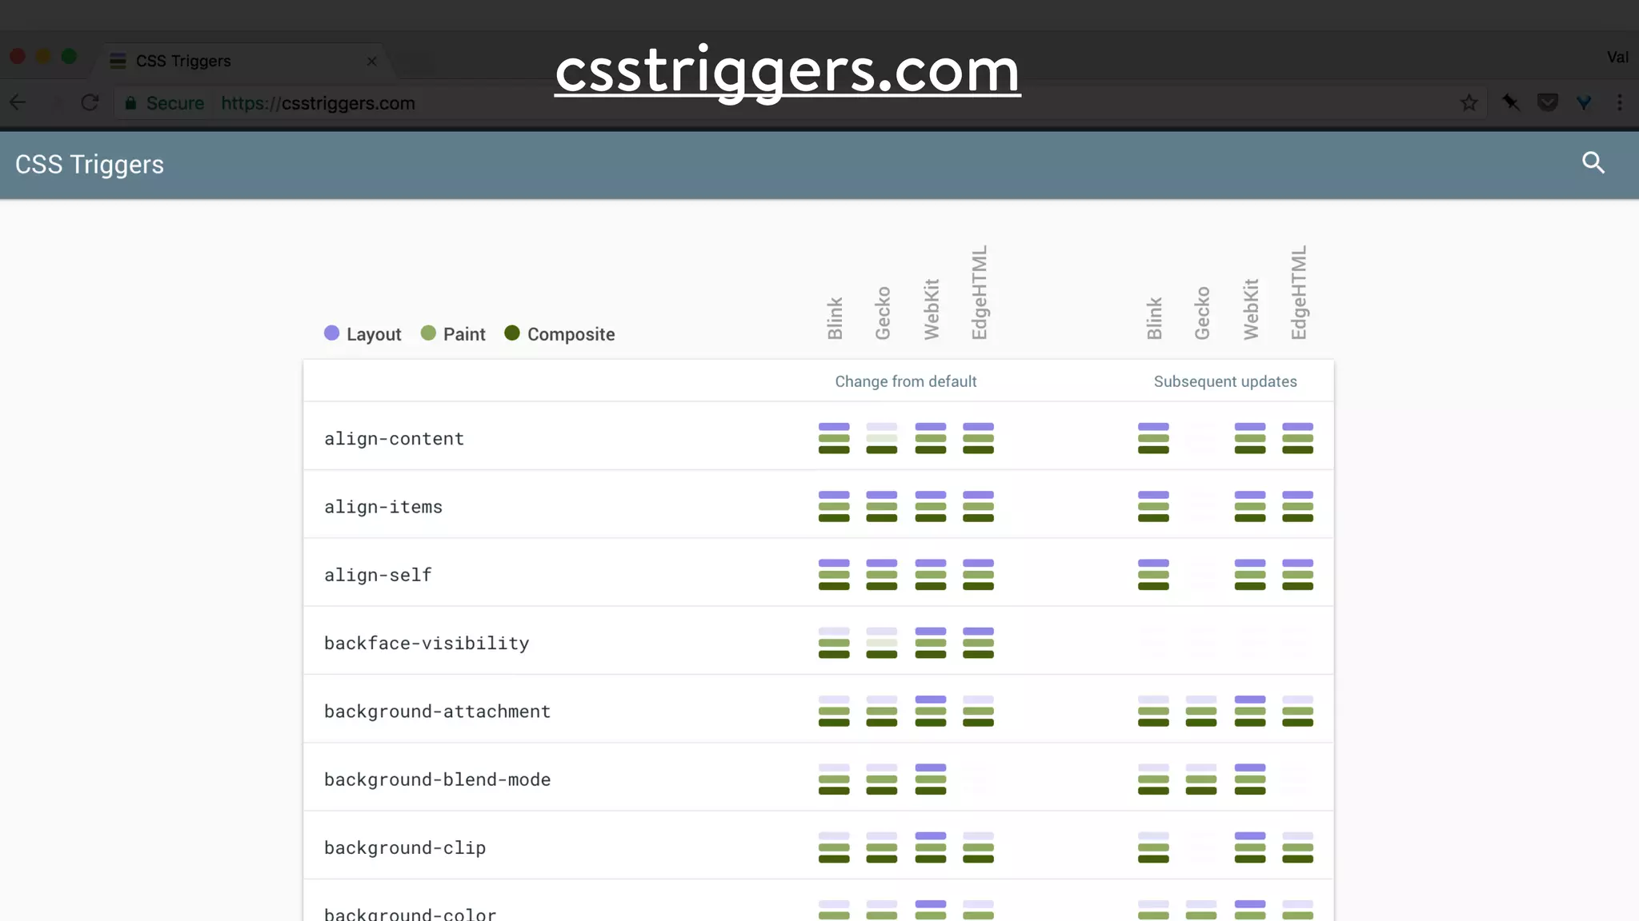Screen dimensions: 1639x921
Task: Click background-blend-mode WebKit subsequent-updates bars
Action: point(1250,779)
